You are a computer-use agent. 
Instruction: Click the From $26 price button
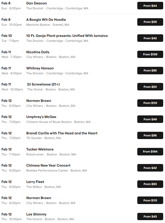150,22
